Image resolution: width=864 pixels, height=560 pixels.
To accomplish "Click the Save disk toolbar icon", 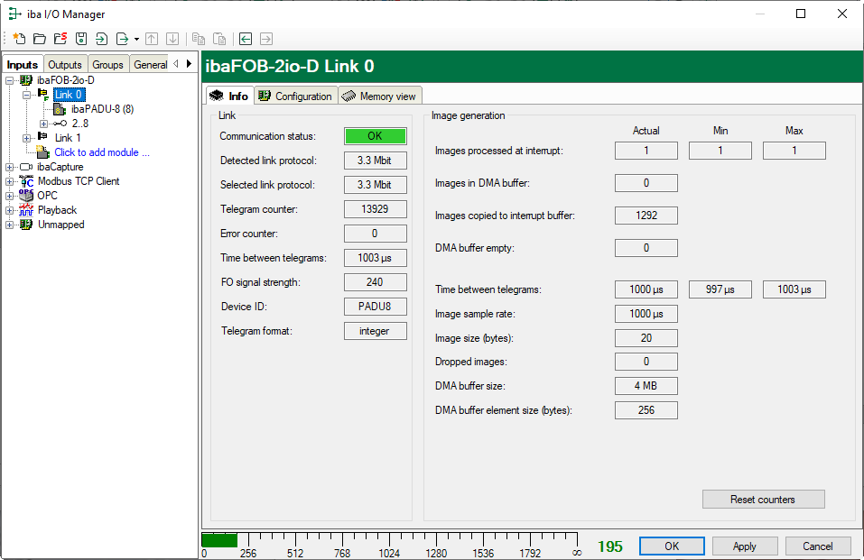I will click(81, 39).
